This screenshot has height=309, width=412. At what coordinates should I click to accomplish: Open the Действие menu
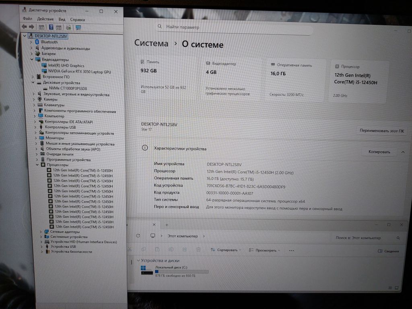45,19
